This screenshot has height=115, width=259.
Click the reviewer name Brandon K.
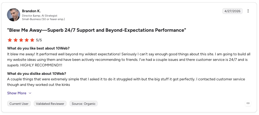click(31, 11)
